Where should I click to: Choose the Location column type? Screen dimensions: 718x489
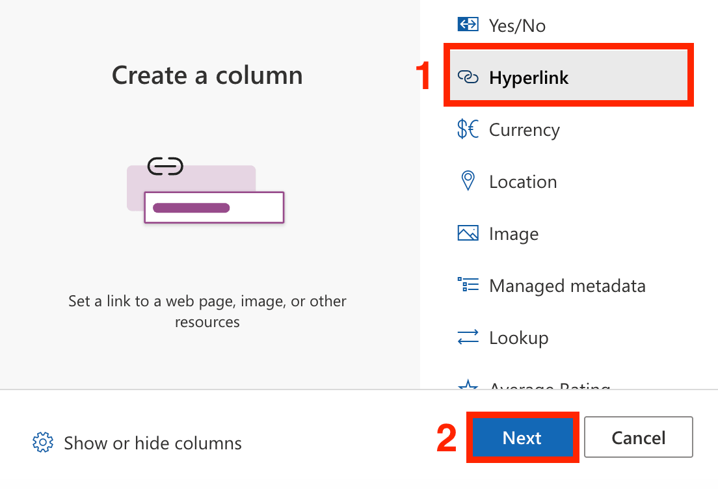point(568,182)
